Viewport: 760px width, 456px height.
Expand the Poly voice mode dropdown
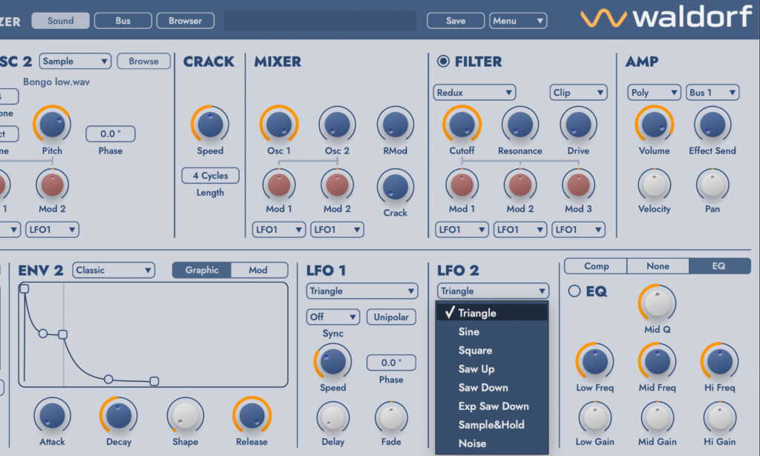pyautogui.click(x=653, y=93)
